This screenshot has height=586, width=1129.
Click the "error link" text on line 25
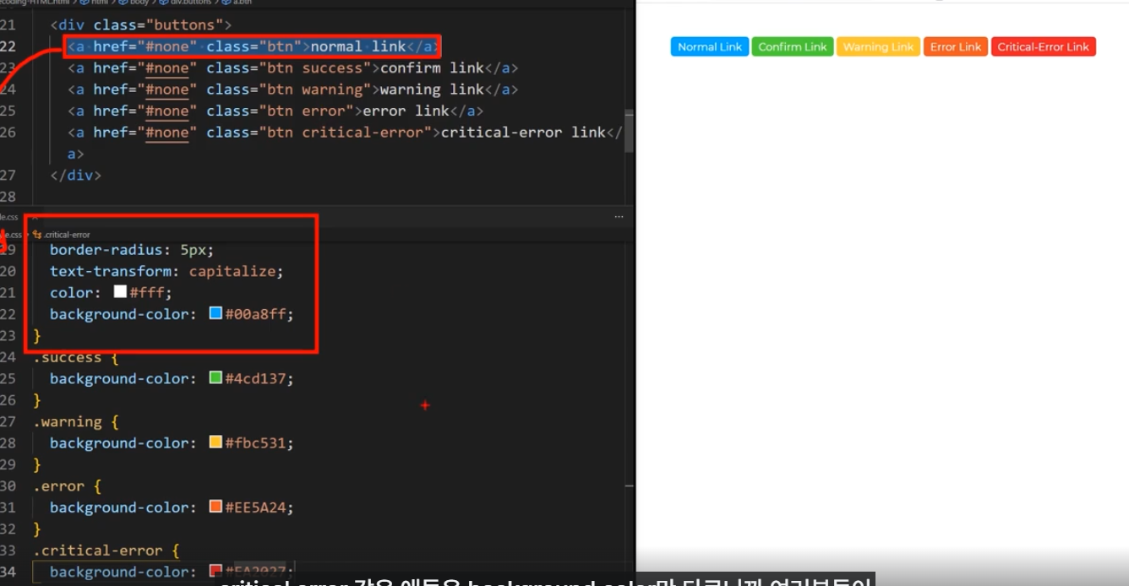(411, 111)
